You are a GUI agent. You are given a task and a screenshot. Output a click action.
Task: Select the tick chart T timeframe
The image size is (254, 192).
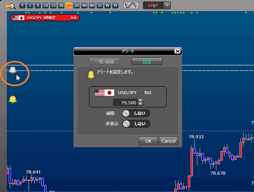click(22, 6)
